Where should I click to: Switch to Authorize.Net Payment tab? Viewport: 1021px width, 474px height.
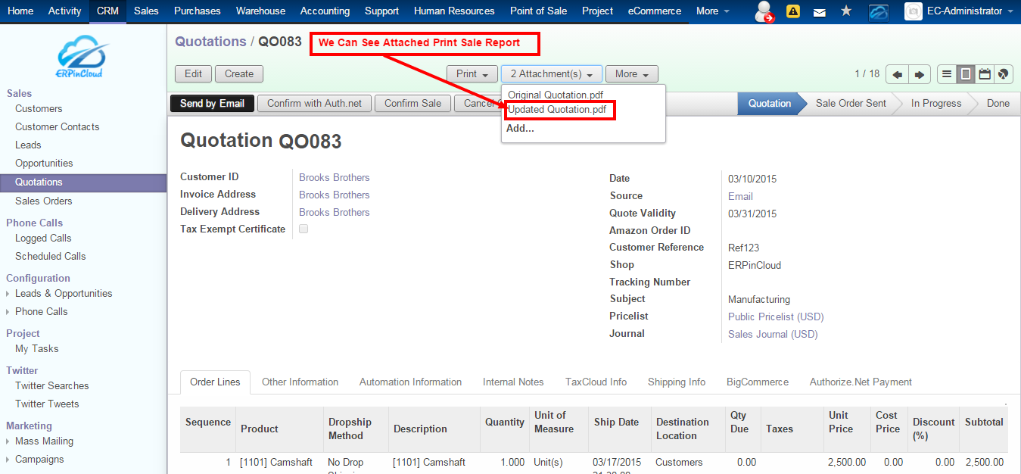(861, 382)
